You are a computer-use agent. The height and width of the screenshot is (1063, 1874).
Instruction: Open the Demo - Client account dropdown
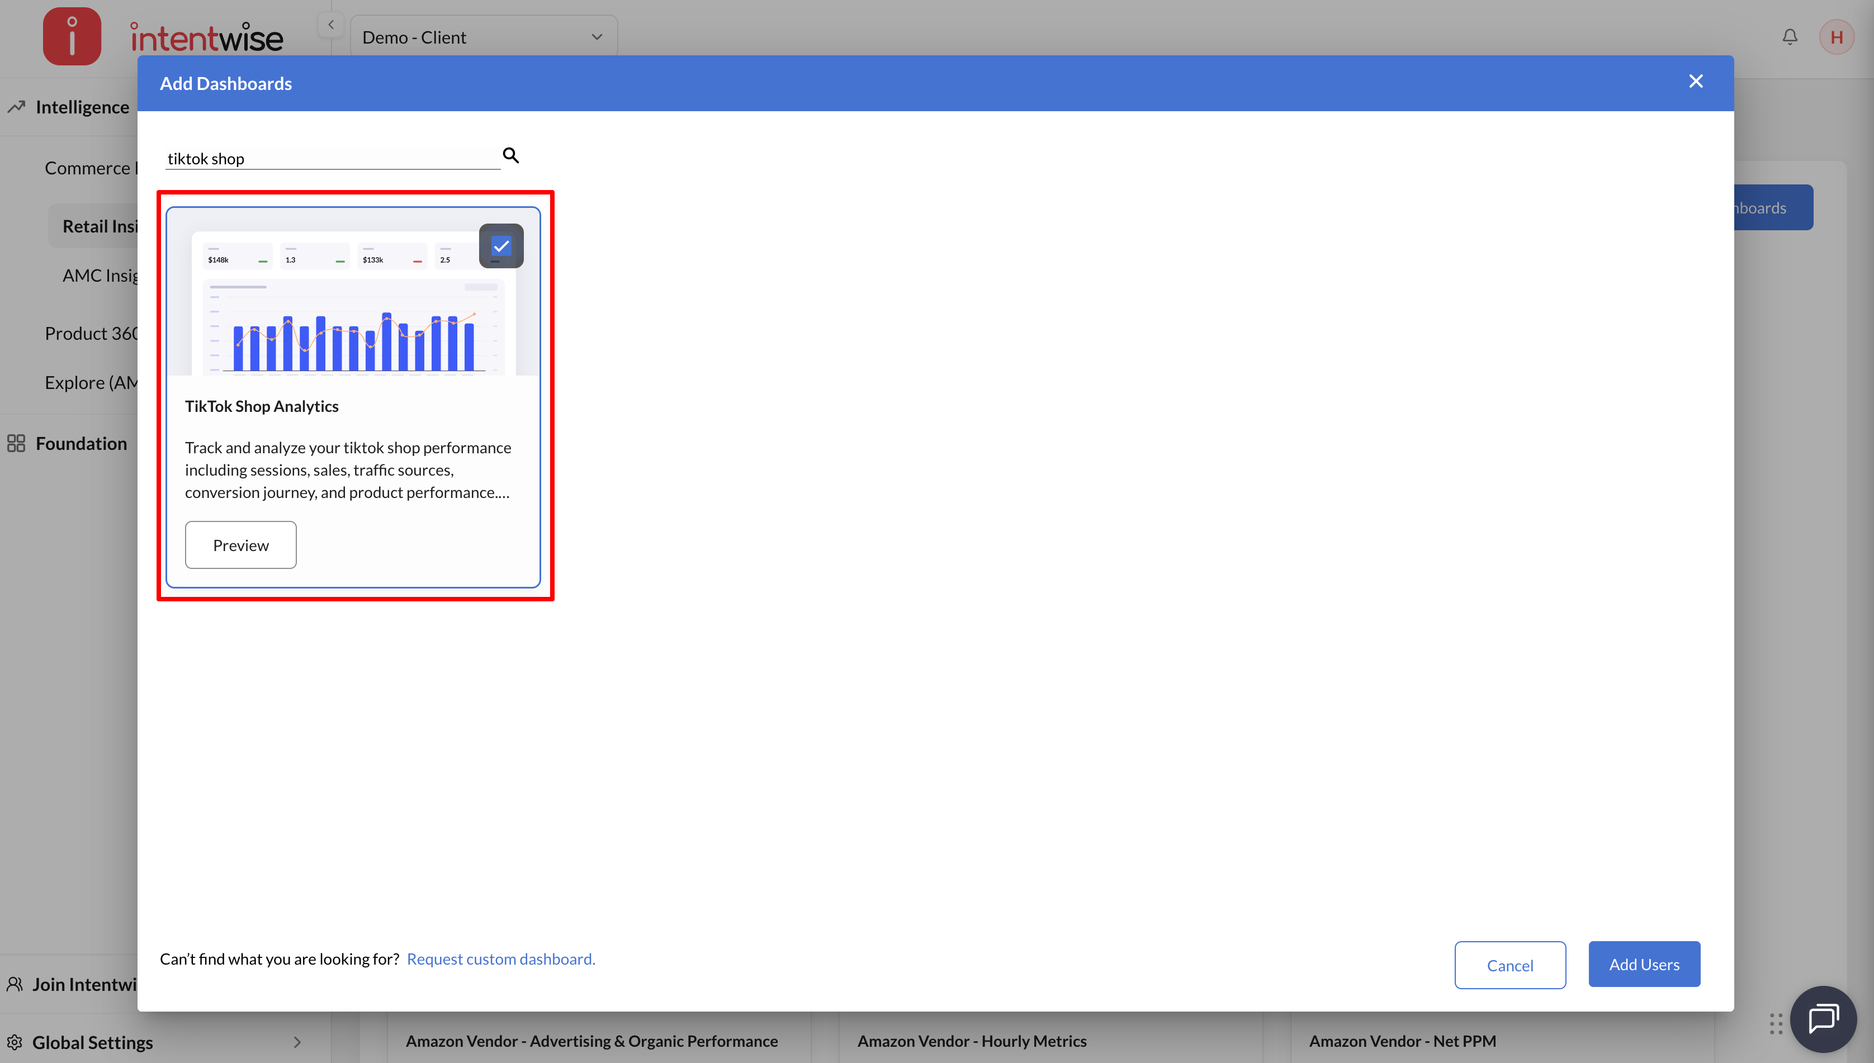(484, 36)
